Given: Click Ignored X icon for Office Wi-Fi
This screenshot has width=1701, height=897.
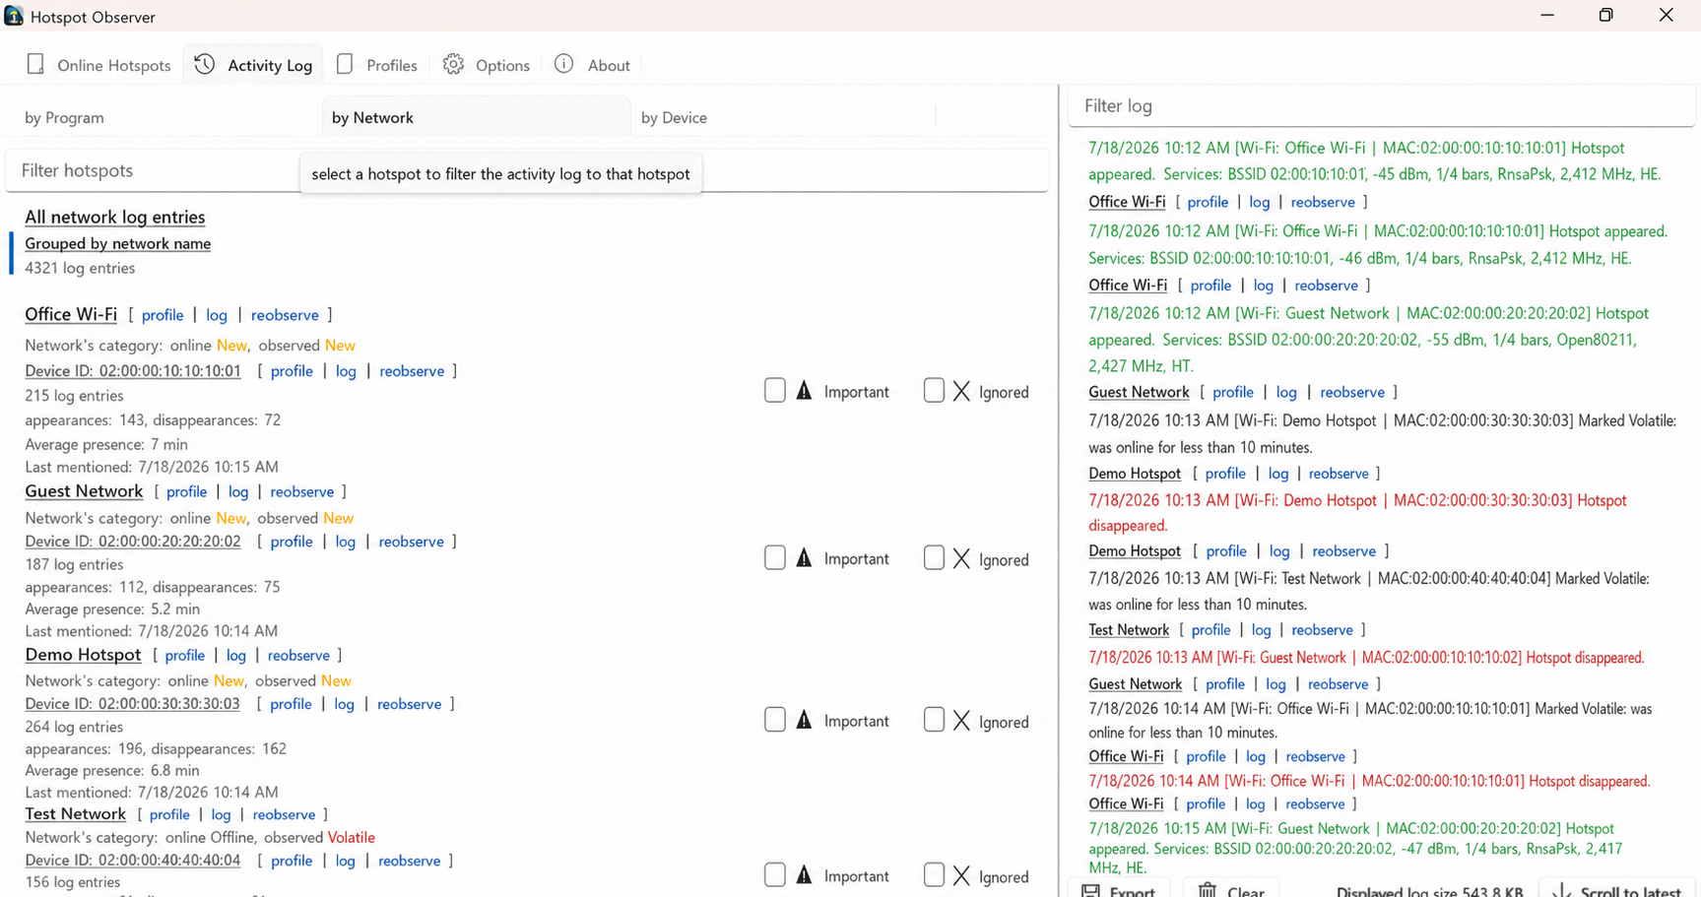Looking at the screenshot, I should (x=961, y=391).
